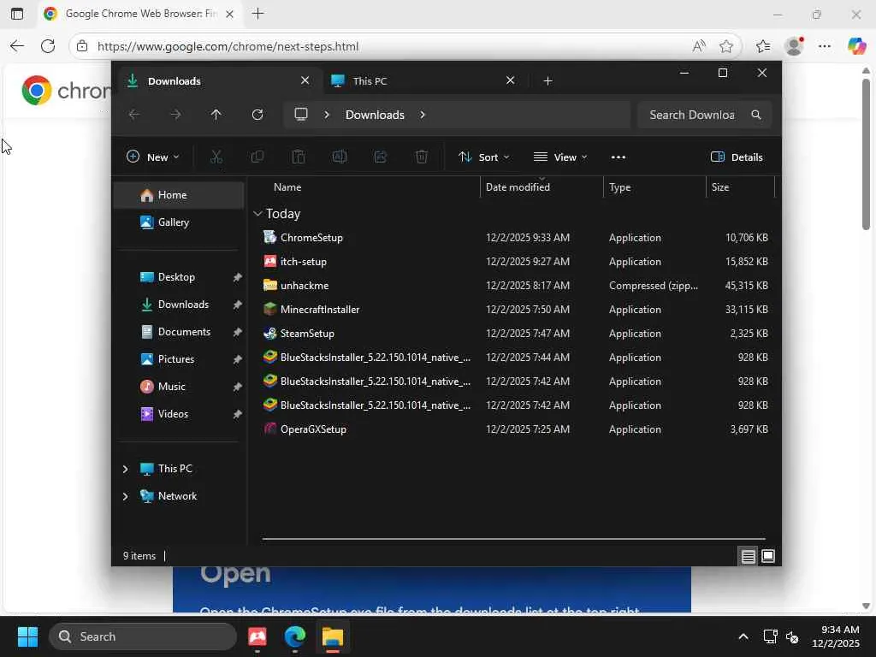Collapse the Today group
The height and width of the screenshot is (657, 876).
coord(257,213)
